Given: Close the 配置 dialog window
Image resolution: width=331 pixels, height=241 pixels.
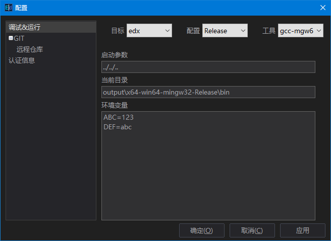Looking at the screenshot, I should tap(322, 8).
